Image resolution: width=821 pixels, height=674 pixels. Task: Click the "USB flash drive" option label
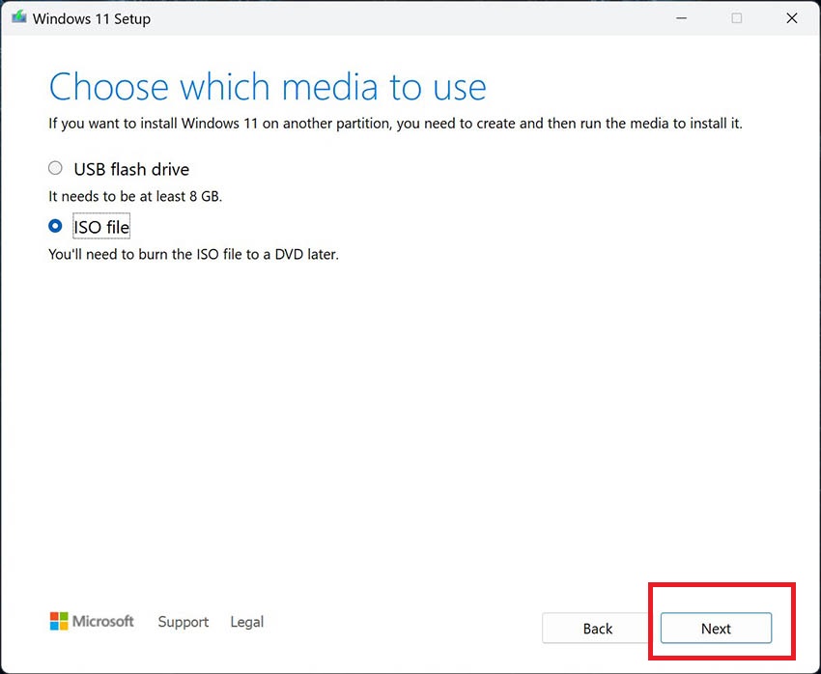click(131, 169)
